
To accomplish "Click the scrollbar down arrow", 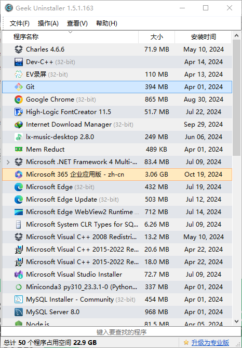I will (x=236, y=321).
